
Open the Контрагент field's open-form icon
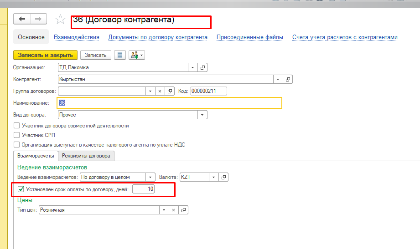[288, 79]
